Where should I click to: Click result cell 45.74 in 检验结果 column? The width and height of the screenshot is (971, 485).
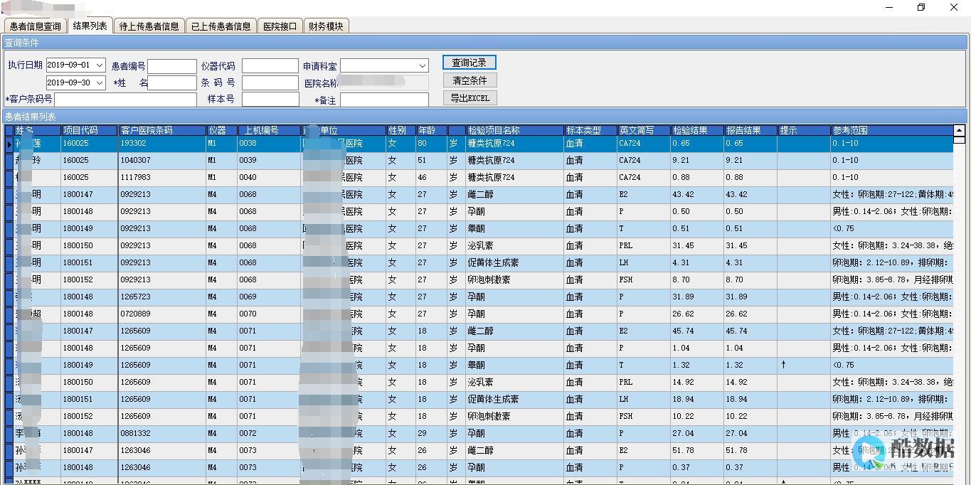(696, 331)
